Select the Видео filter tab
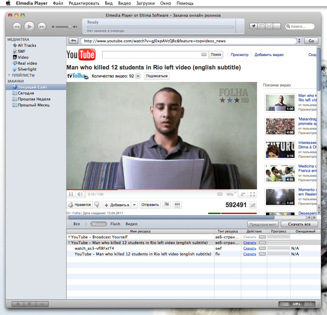The height and width of the screenshot is (315, 327). (x=131, y=224)
